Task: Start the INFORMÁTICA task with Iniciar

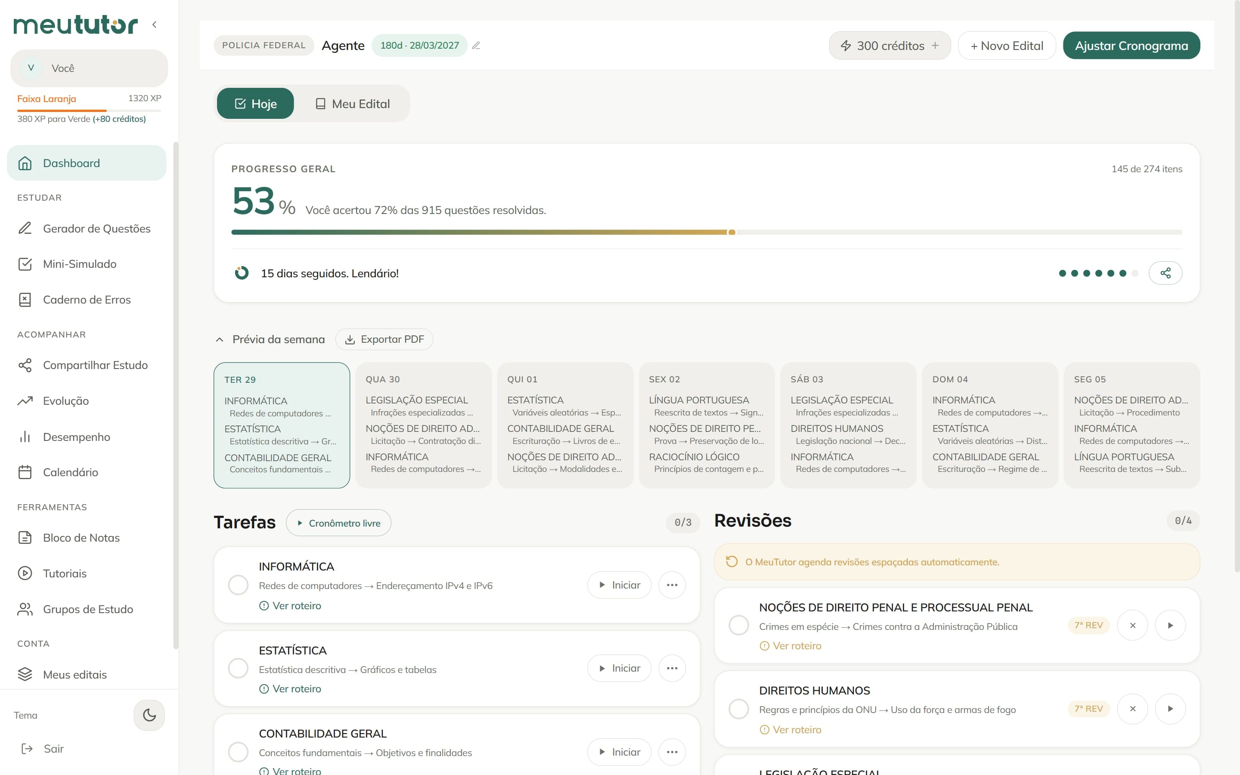Action: [619, 585]
